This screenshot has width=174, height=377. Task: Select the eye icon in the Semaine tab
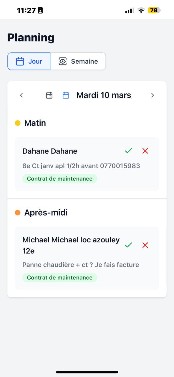[x=62, y=61]
